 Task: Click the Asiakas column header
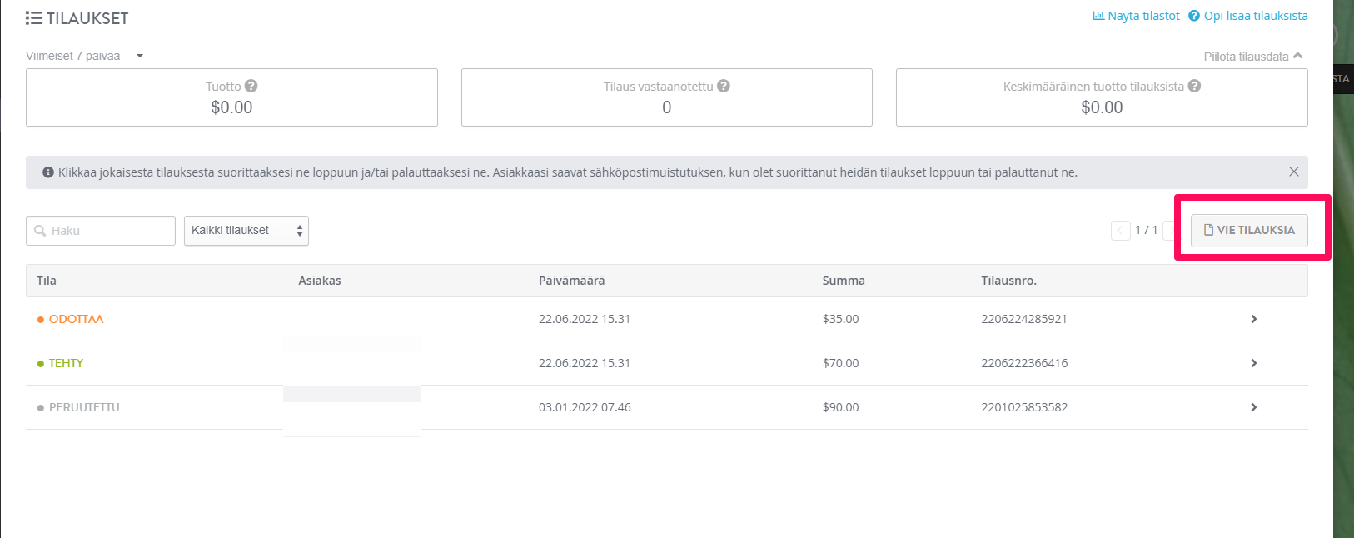click(320, 281)
